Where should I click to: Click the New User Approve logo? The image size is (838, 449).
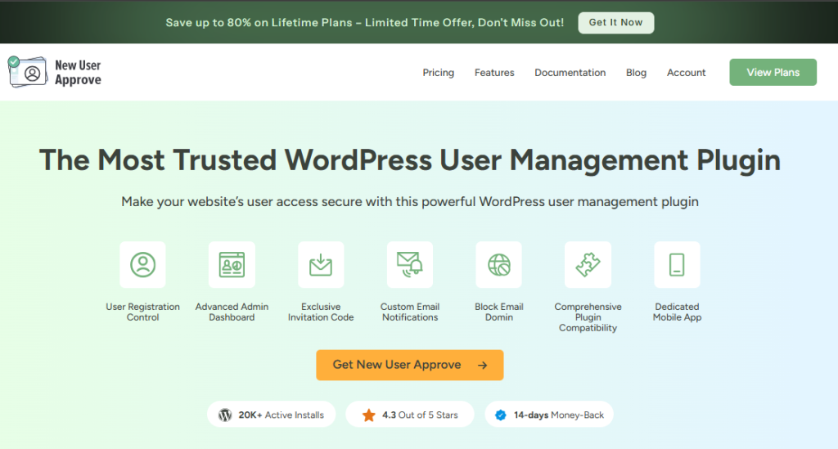click(x=55, y=72)
